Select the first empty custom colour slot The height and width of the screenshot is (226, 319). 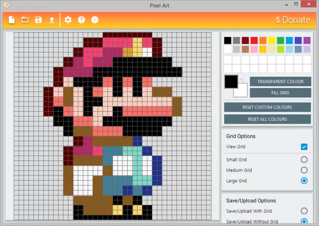[x=228, y=60]
